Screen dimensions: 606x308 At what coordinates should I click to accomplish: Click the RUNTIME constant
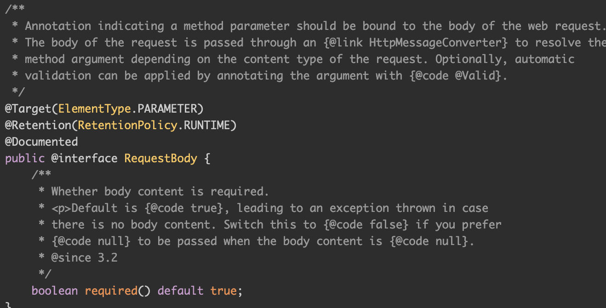pyautogui.click(x=207, y=125)
